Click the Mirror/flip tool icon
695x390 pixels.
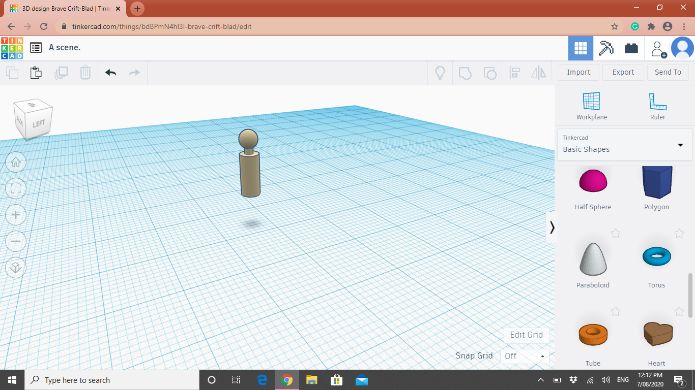point(539,73)
